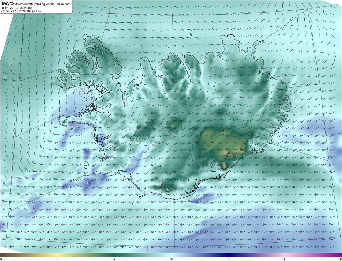This screenshot has width=342, height=261.
Task: Click the 13.1 value label on the map
Action: [x=90, y=183]
